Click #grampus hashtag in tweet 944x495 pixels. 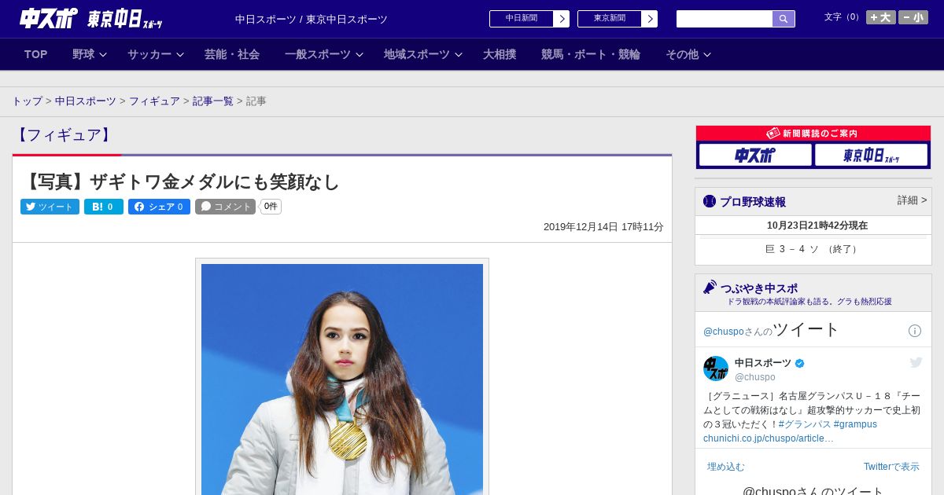click(855, 424)
